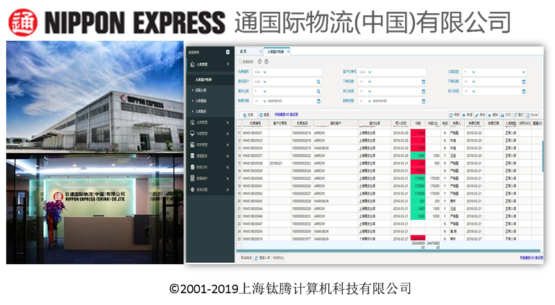Open the 入库类型 dropdown at right end

[524, 72]
